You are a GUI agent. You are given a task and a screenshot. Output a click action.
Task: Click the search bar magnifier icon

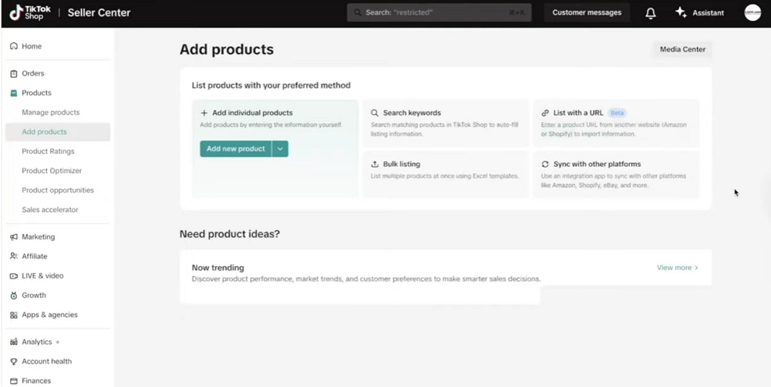point(358,13)
